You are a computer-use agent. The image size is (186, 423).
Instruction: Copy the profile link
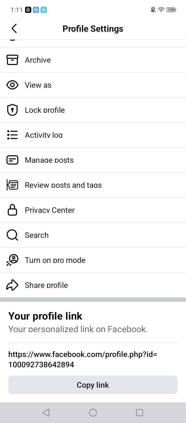[x=93, y=385]
